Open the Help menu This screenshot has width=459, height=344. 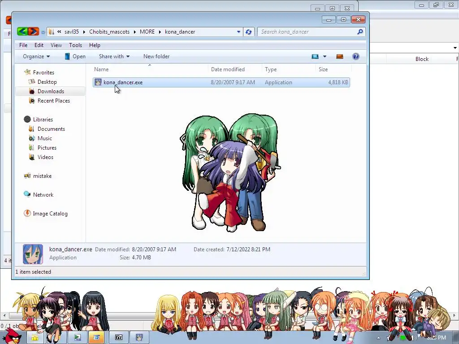pos(95,45)
